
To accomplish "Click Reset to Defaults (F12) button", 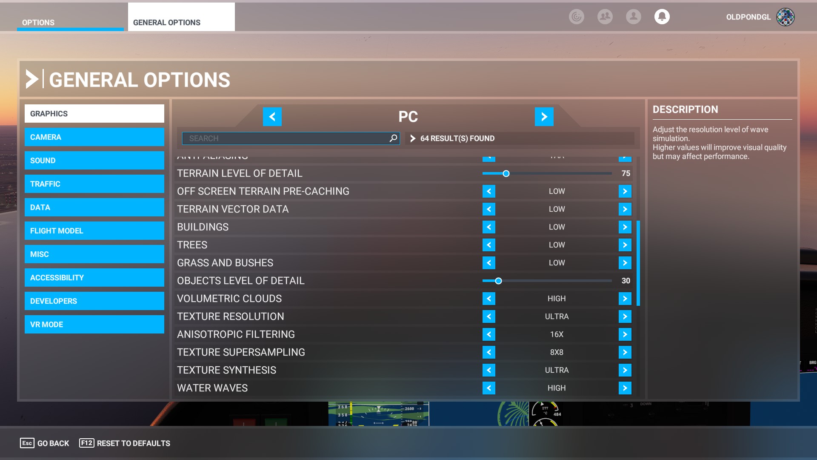I will point(125,443).
